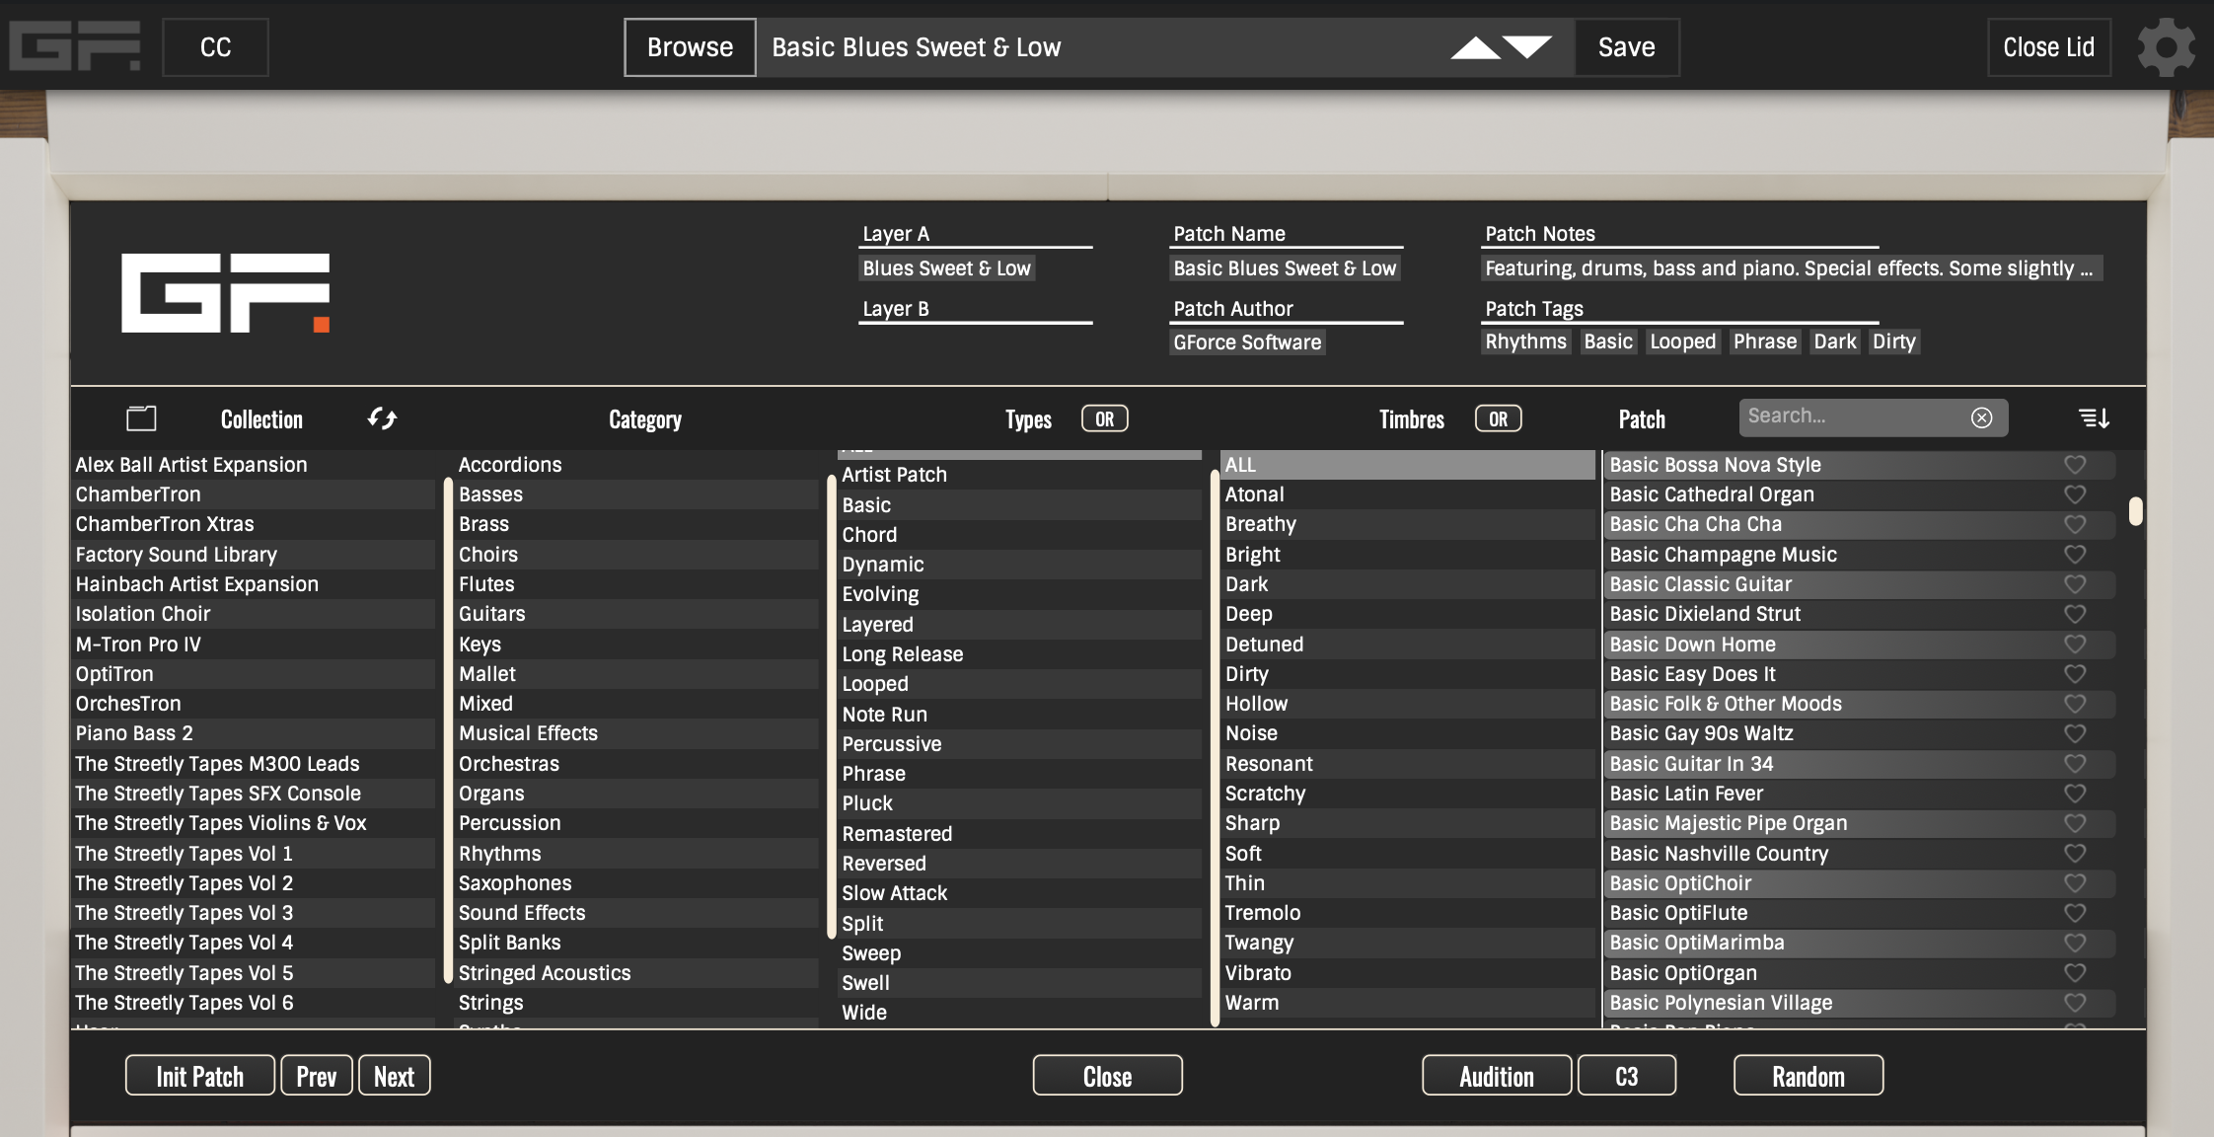Favorite the Basic Latin Fever heart
Screen dimensions: 2214x1137
click(2075, 793)
